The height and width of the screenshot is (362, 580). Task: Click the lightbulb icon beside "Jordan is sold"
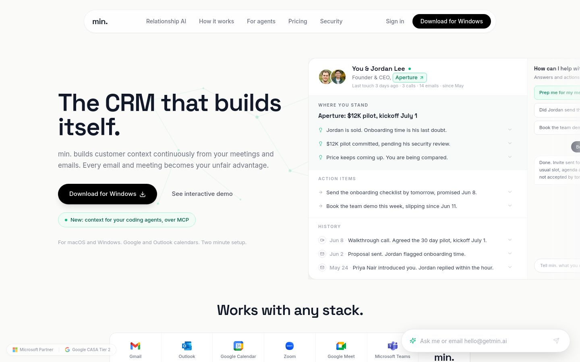[321, 130]
